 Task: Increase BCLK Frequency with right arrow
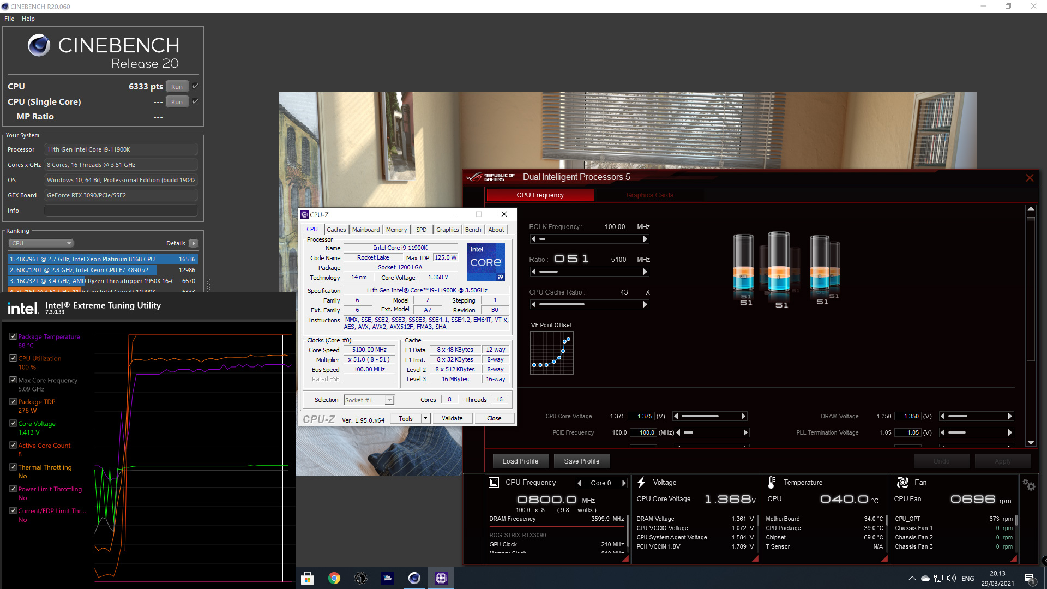(645, 239)
